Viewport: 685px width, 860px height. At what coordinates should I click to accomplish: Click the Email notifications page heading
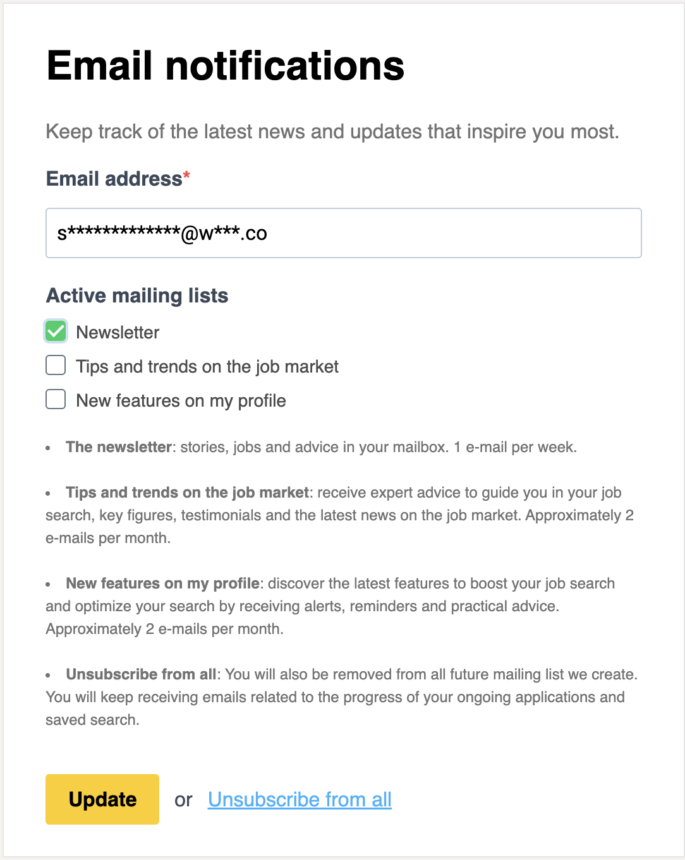(x=225, y=66)
